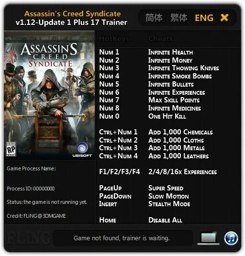Viewport: 245px width, 256px height.
Task: Click the Credit FLiNG@3DMGAME text
Action: point(36,216)
